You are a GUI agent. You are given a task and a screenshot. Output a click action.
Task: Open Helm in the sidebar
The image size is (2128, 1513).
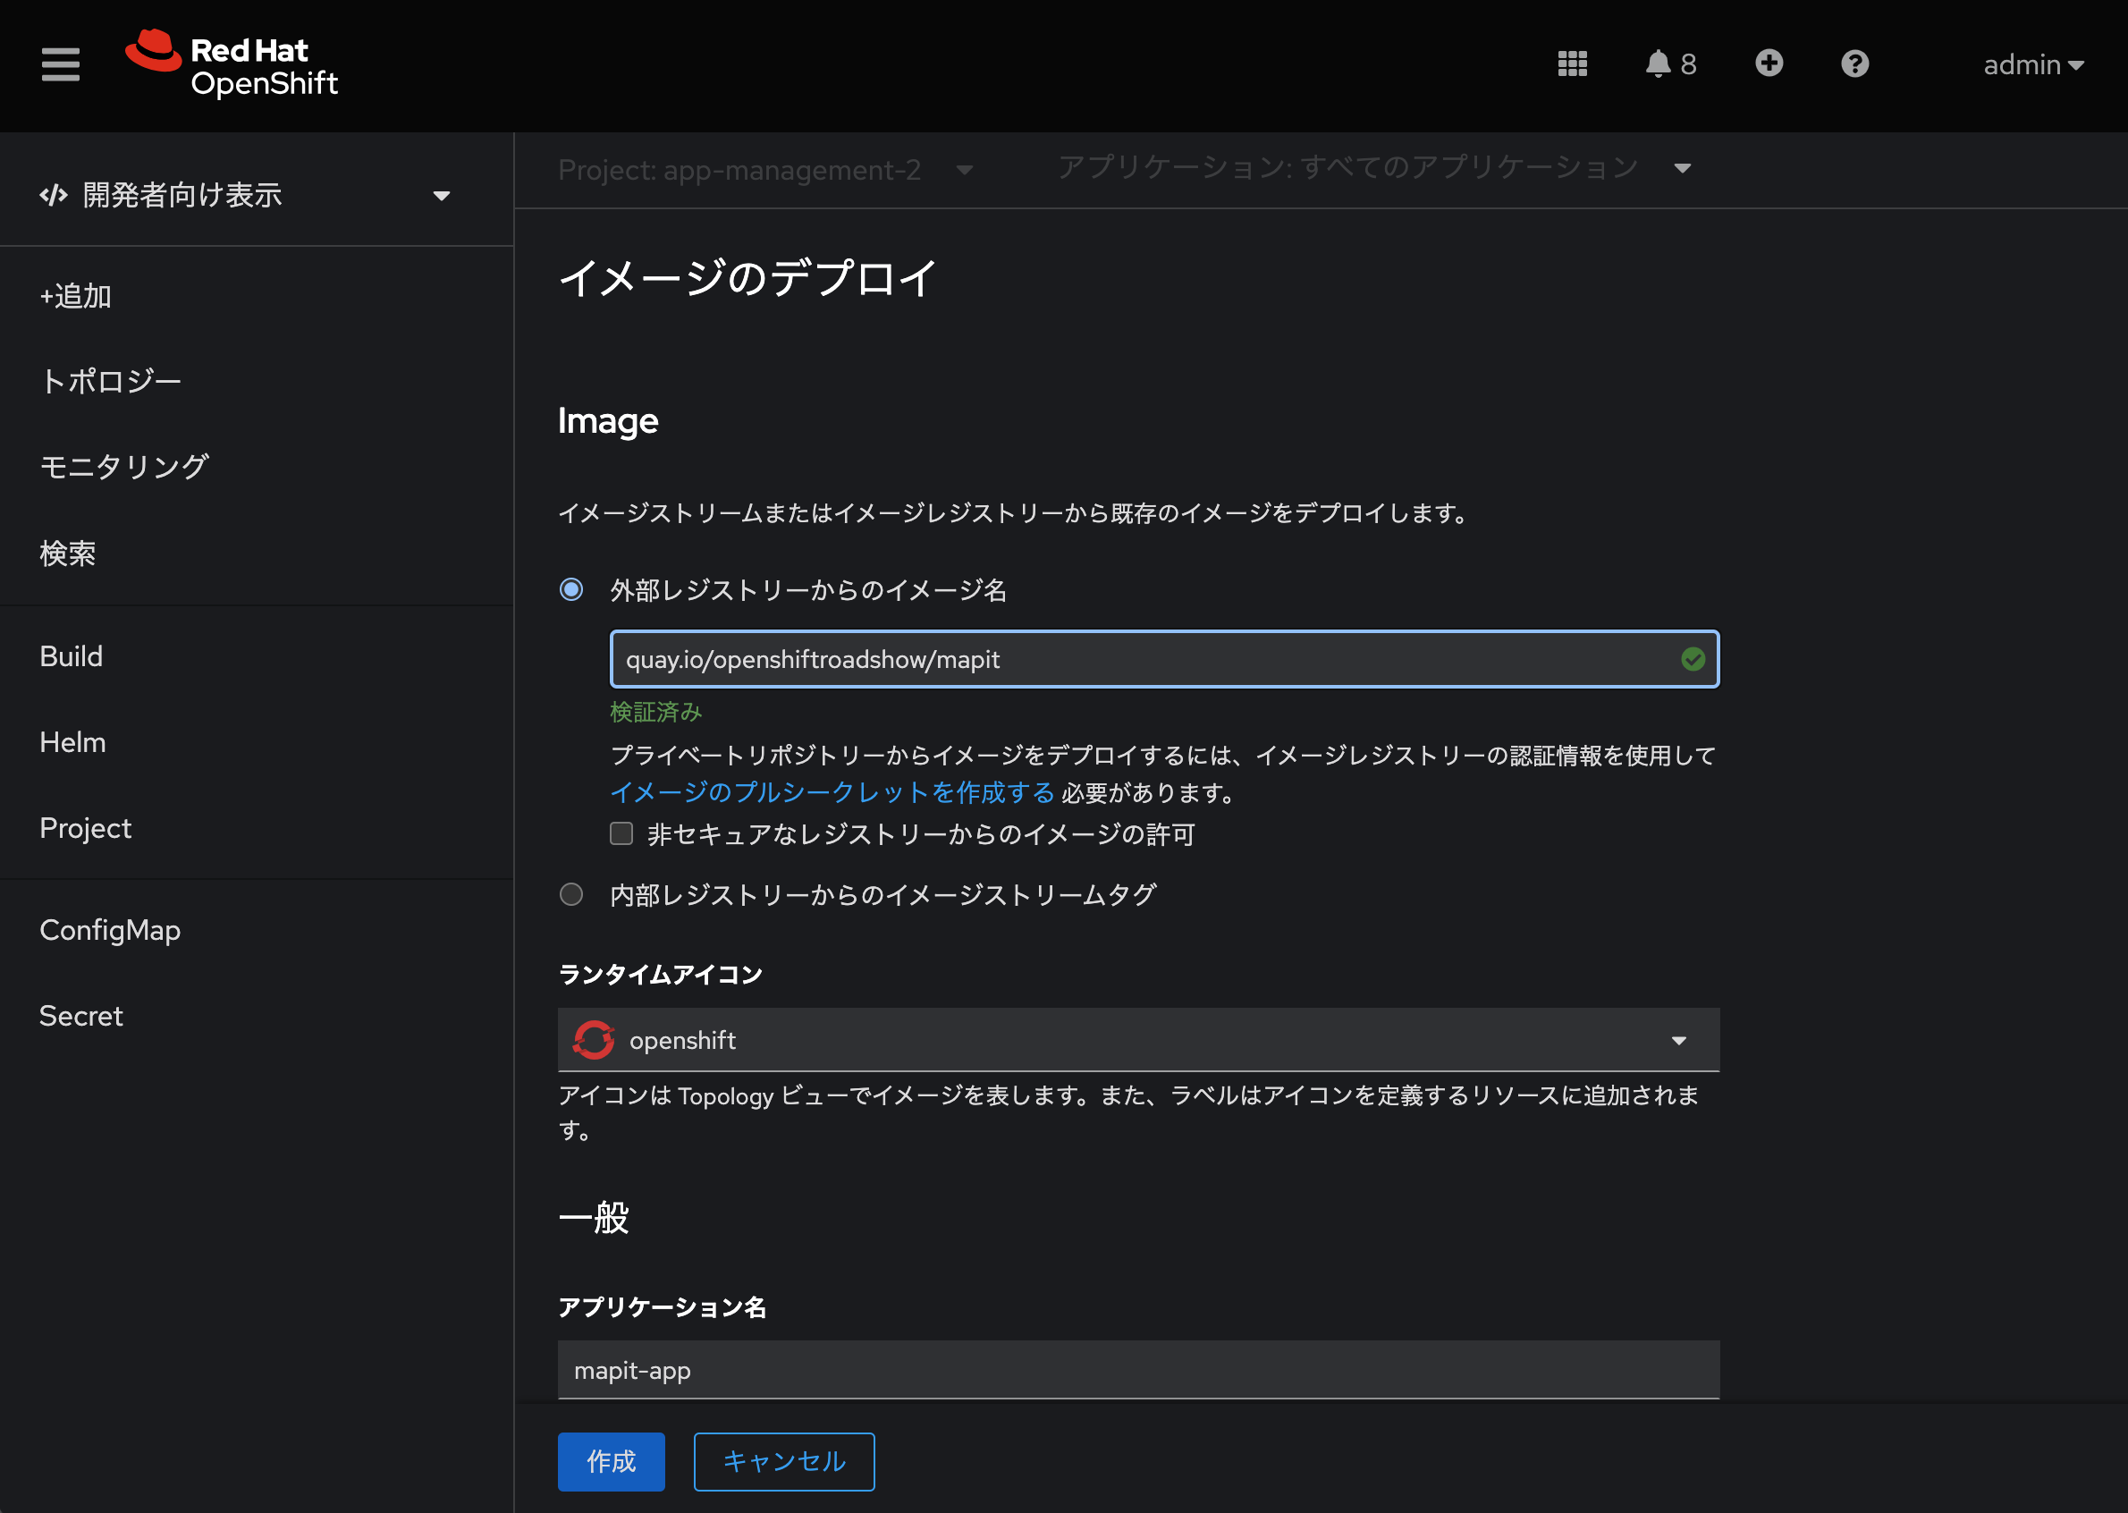pyautogui.click(x=72, y=742)
